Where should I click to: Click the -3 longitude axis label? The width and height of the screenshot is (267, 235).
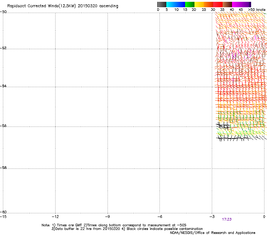[212, 217]
